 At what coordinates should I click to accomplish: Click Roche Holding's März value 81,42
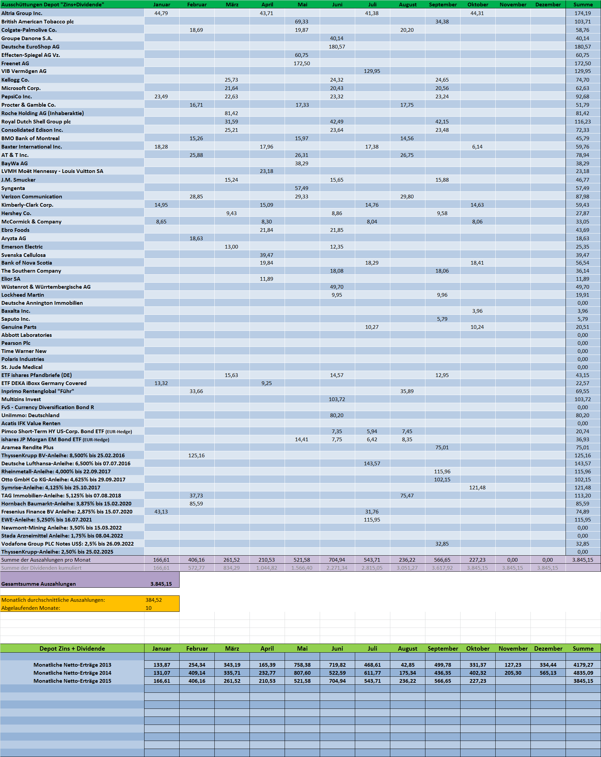coord(231,113)
